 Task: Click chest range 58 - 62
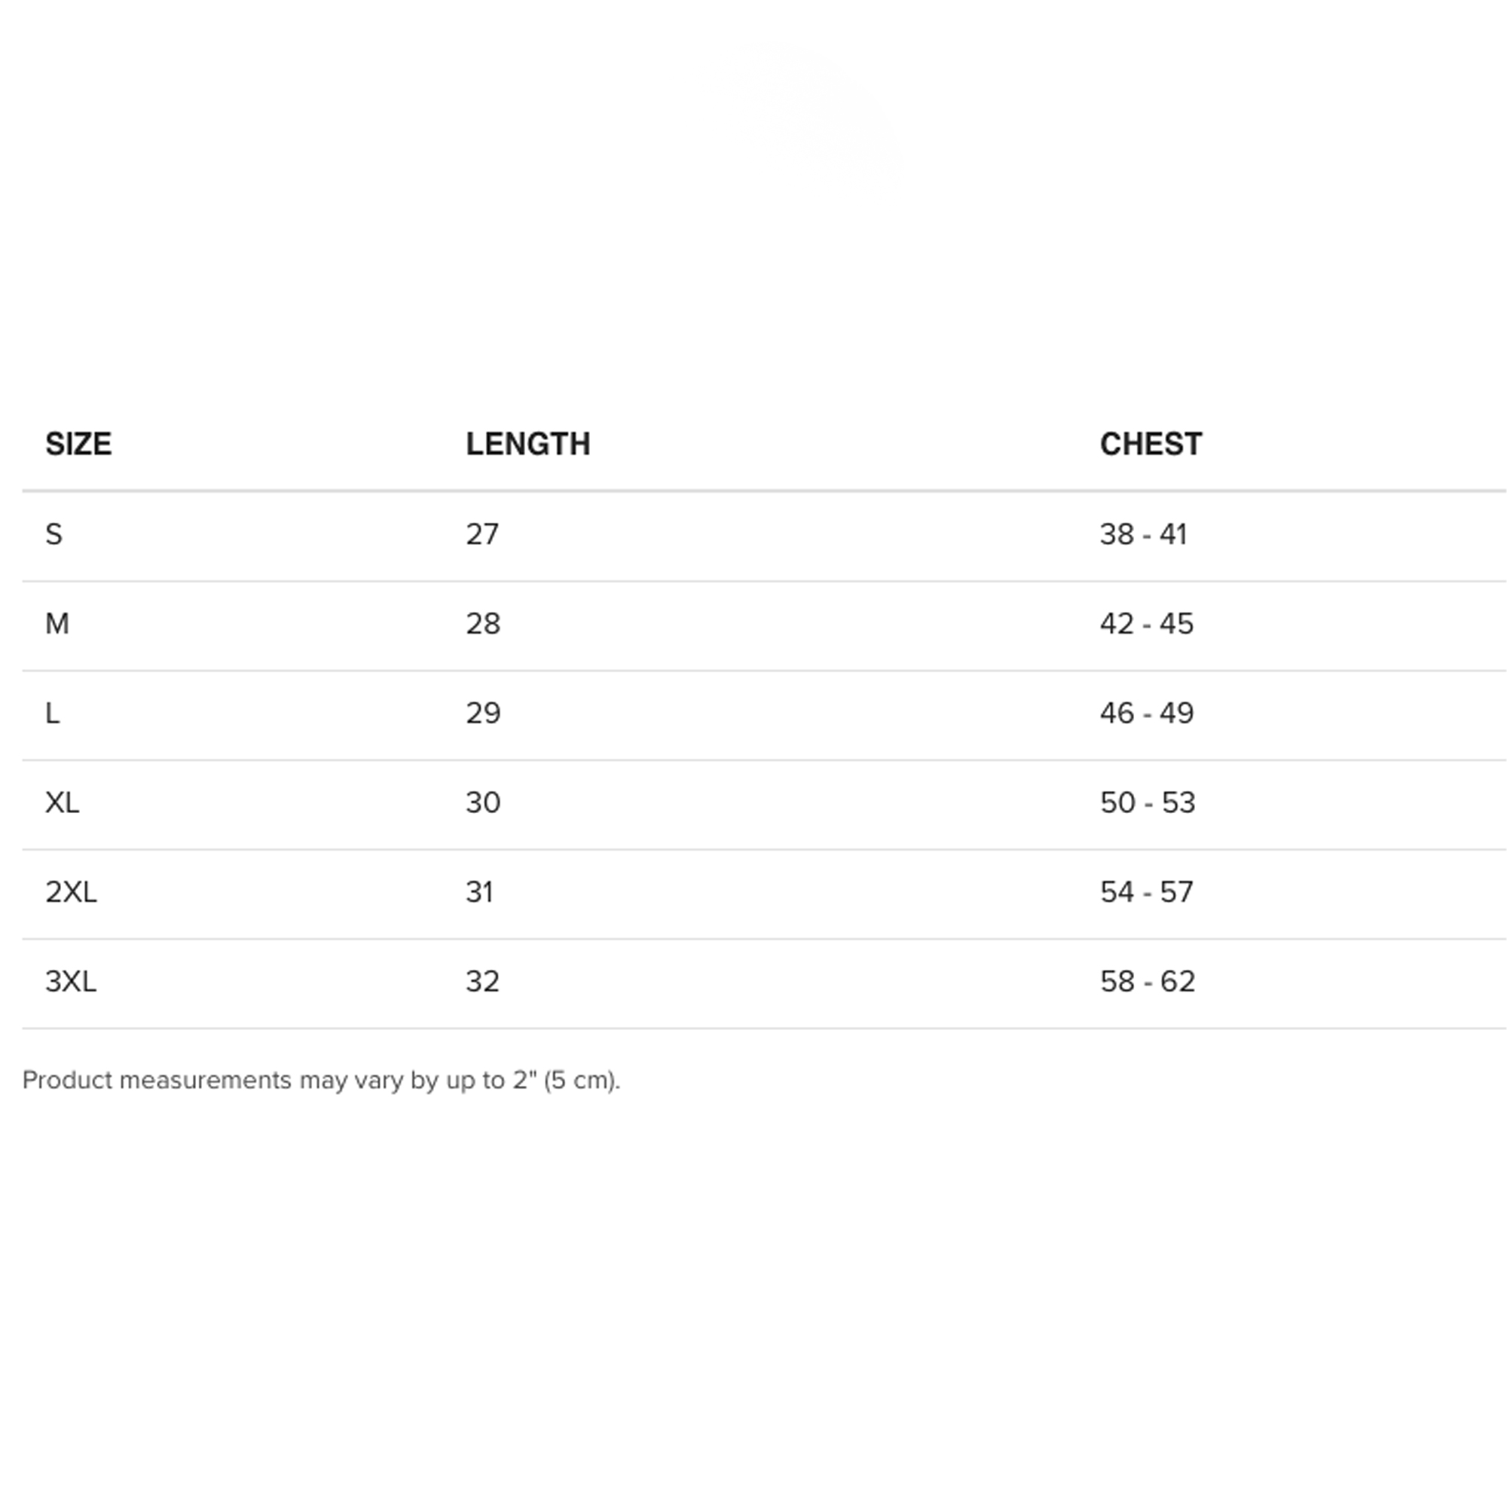1148,981
